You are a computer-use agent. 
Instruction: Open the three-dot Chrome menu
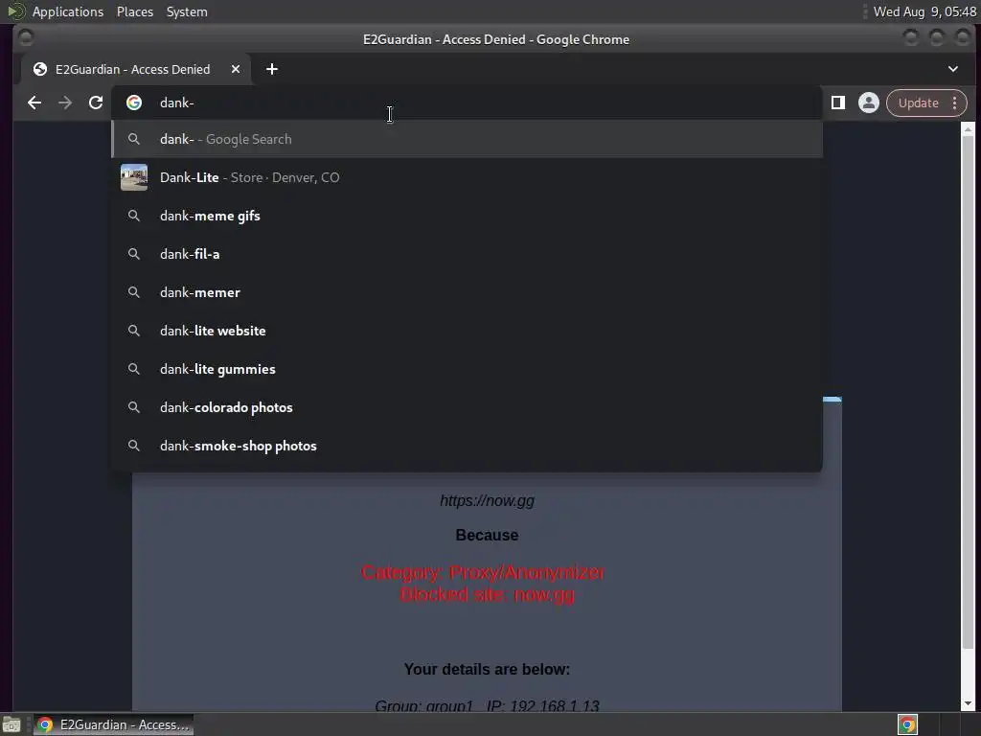(955, 103)
